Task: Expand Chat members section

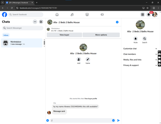Action: click(140, 54)
